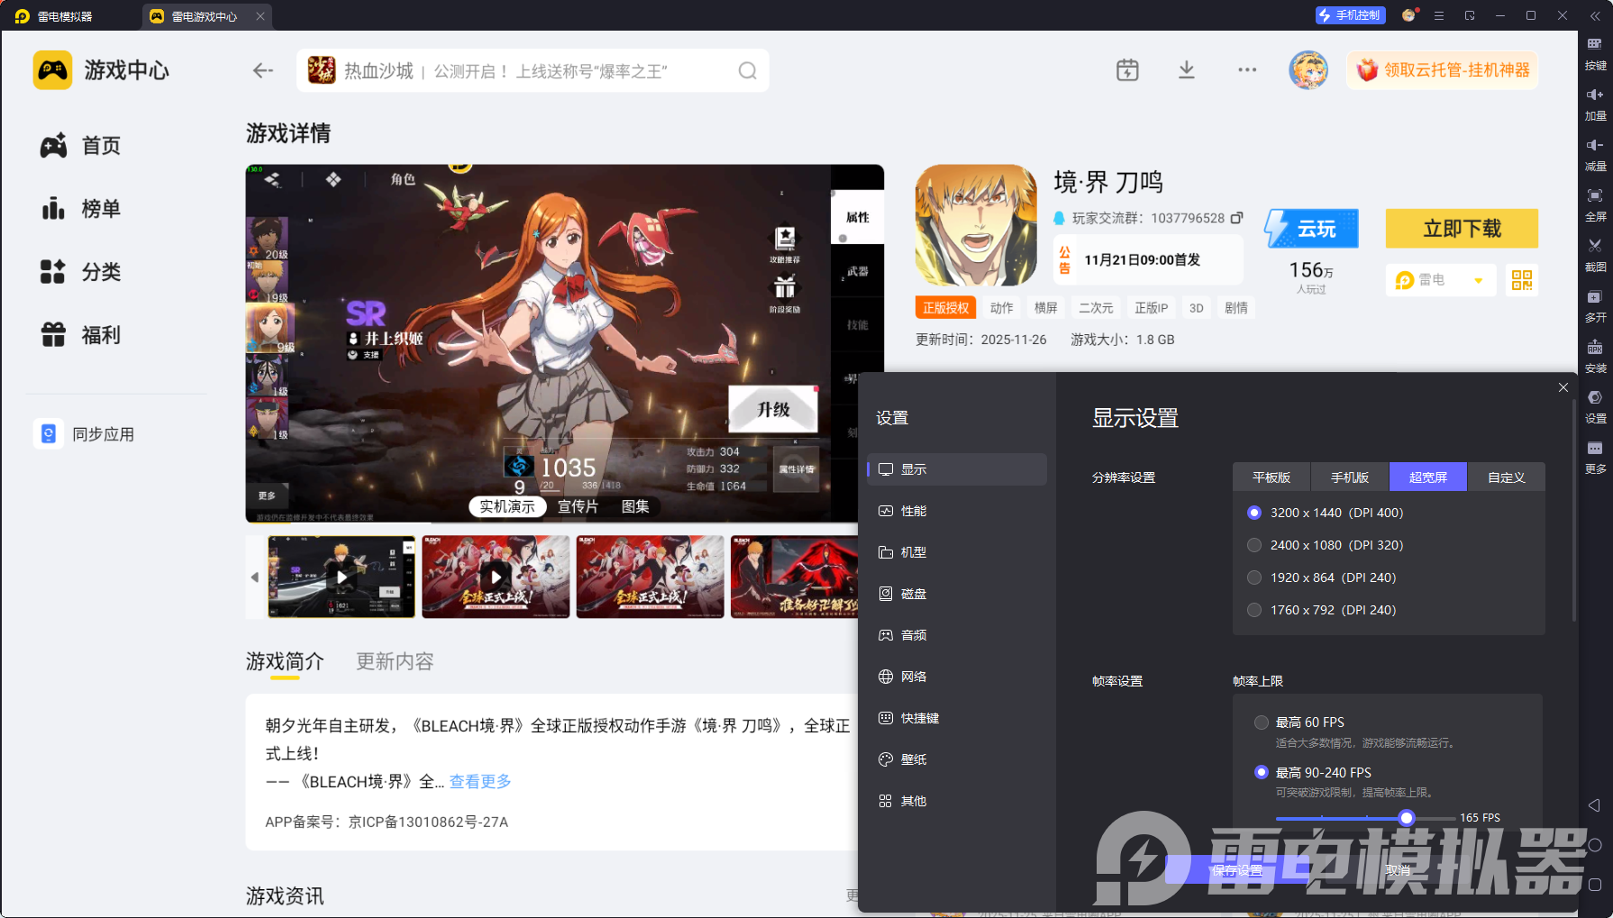Close the settings dialog with its X

click(1563, 387)
